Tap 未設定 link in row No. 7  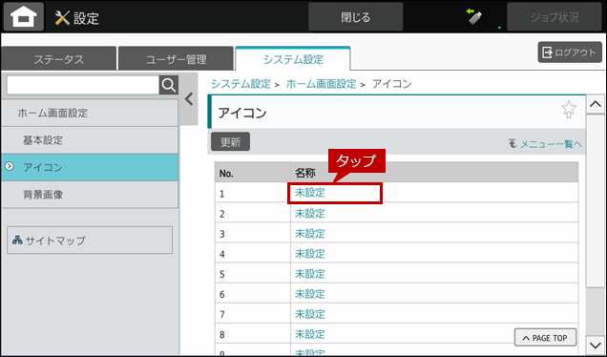click(x=309, y=314)
